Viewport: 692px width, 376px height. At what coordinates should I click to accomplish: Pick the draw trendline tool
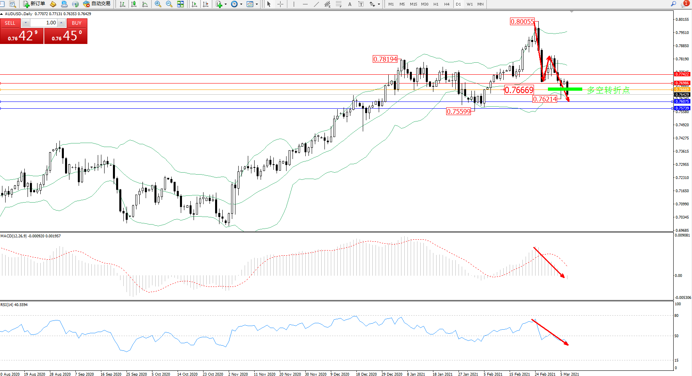[316, 4]
